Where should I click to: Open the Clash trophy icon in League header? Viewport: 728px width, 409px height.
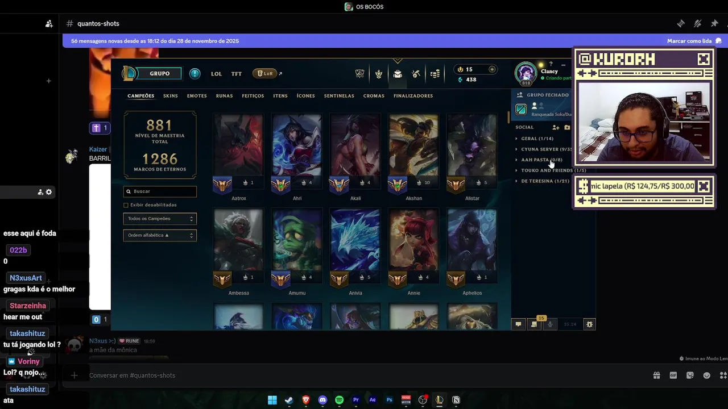click(359, 74)
